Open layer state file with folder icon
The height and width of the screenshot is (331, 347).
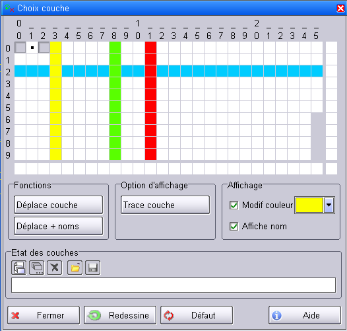click(75, 268)
